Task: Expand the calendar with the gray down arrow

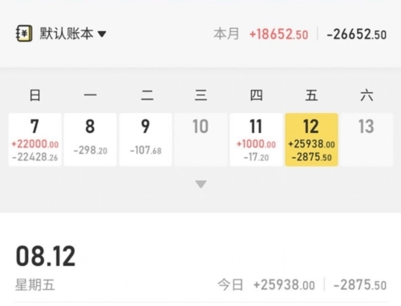Action: pos(200,184)
